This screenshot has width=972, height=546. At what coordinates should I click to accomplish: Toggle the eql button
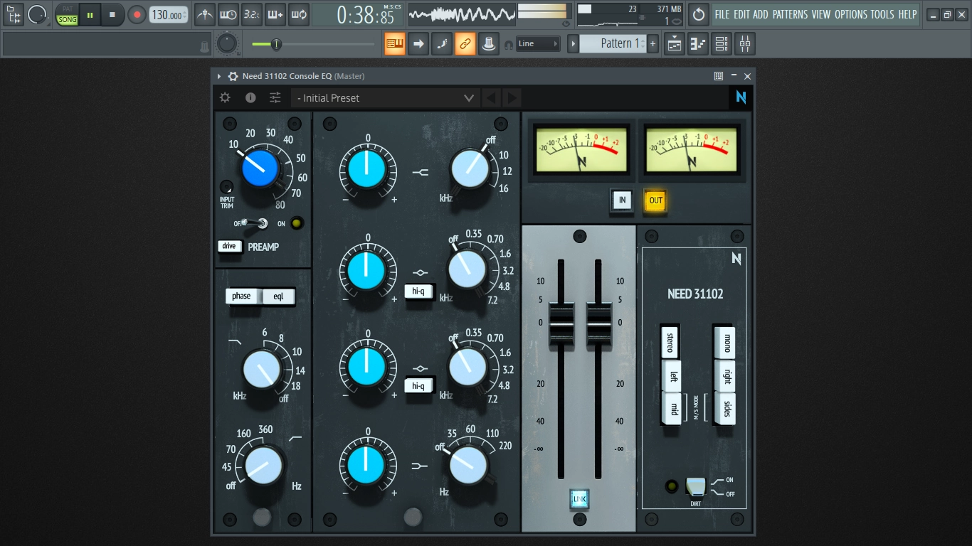point(278,296)
